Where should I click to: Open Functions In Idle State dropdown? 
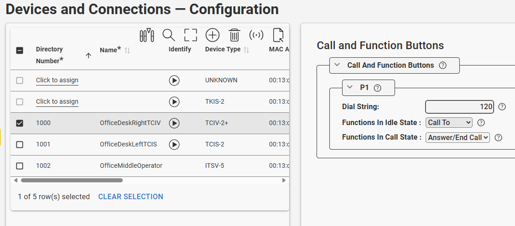point(449,122)
